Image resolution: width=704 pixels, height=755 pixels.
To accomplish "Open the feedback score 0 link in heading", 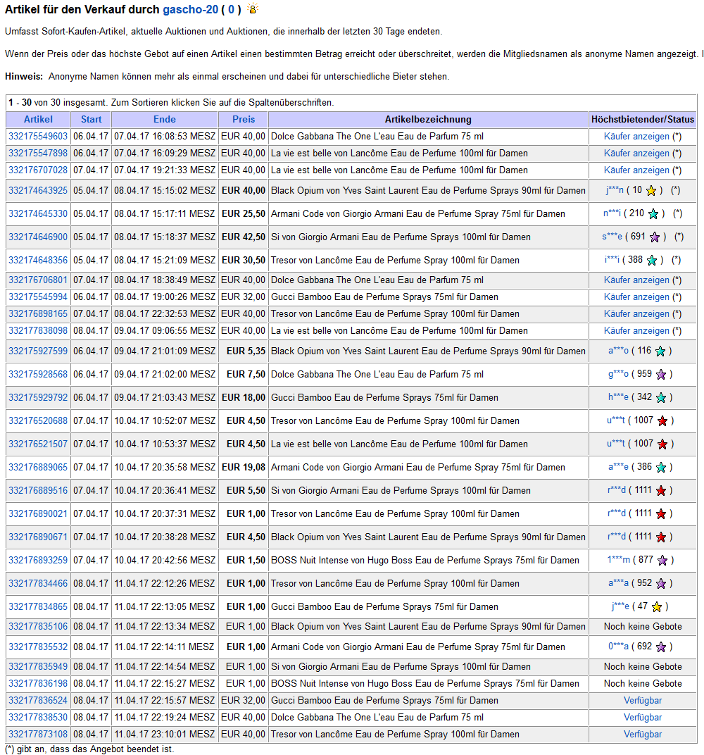I will [231, 9].
